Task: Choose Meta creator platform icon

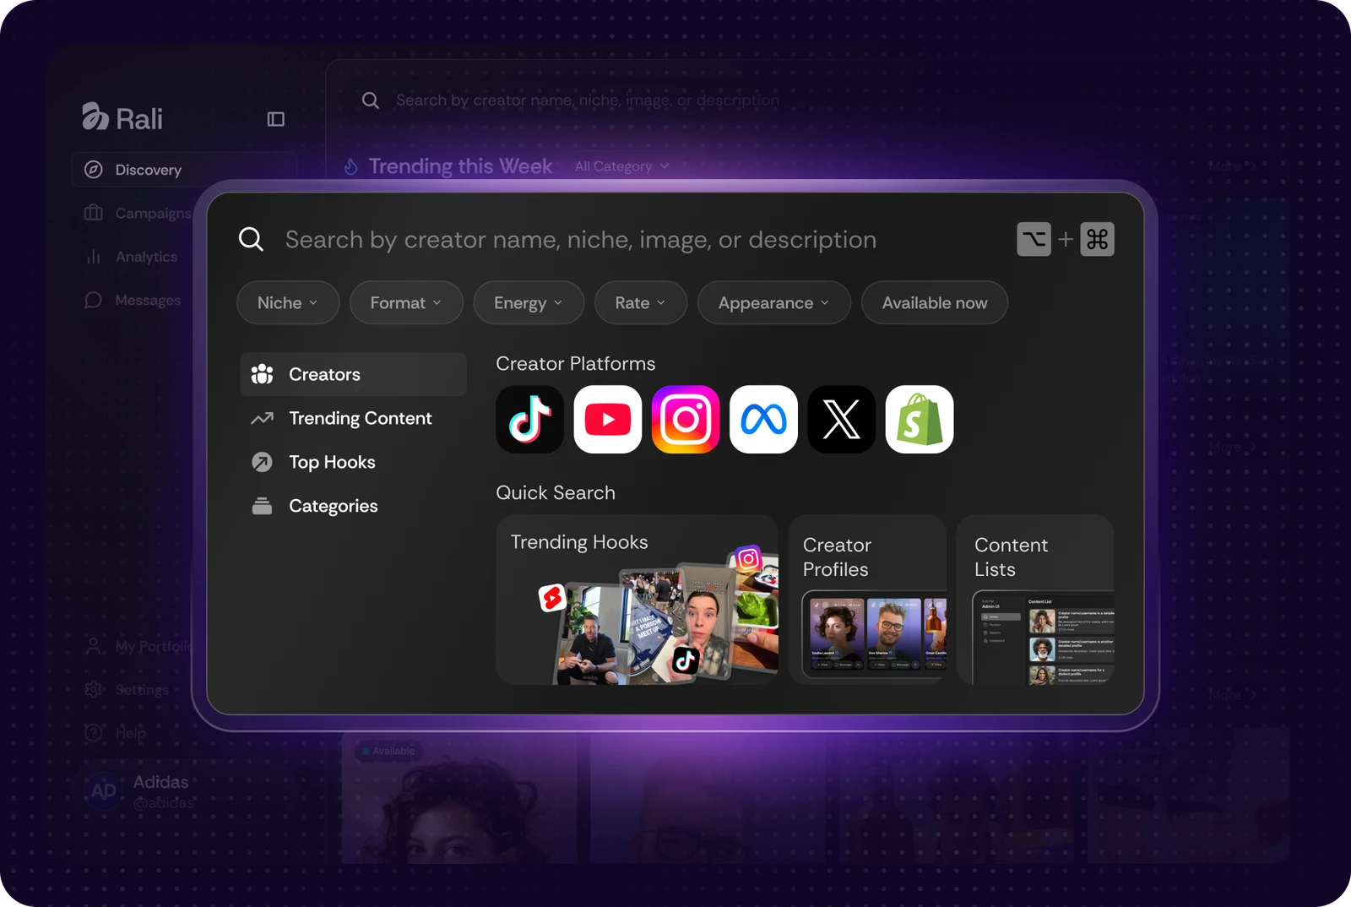Action: (763, 420)
